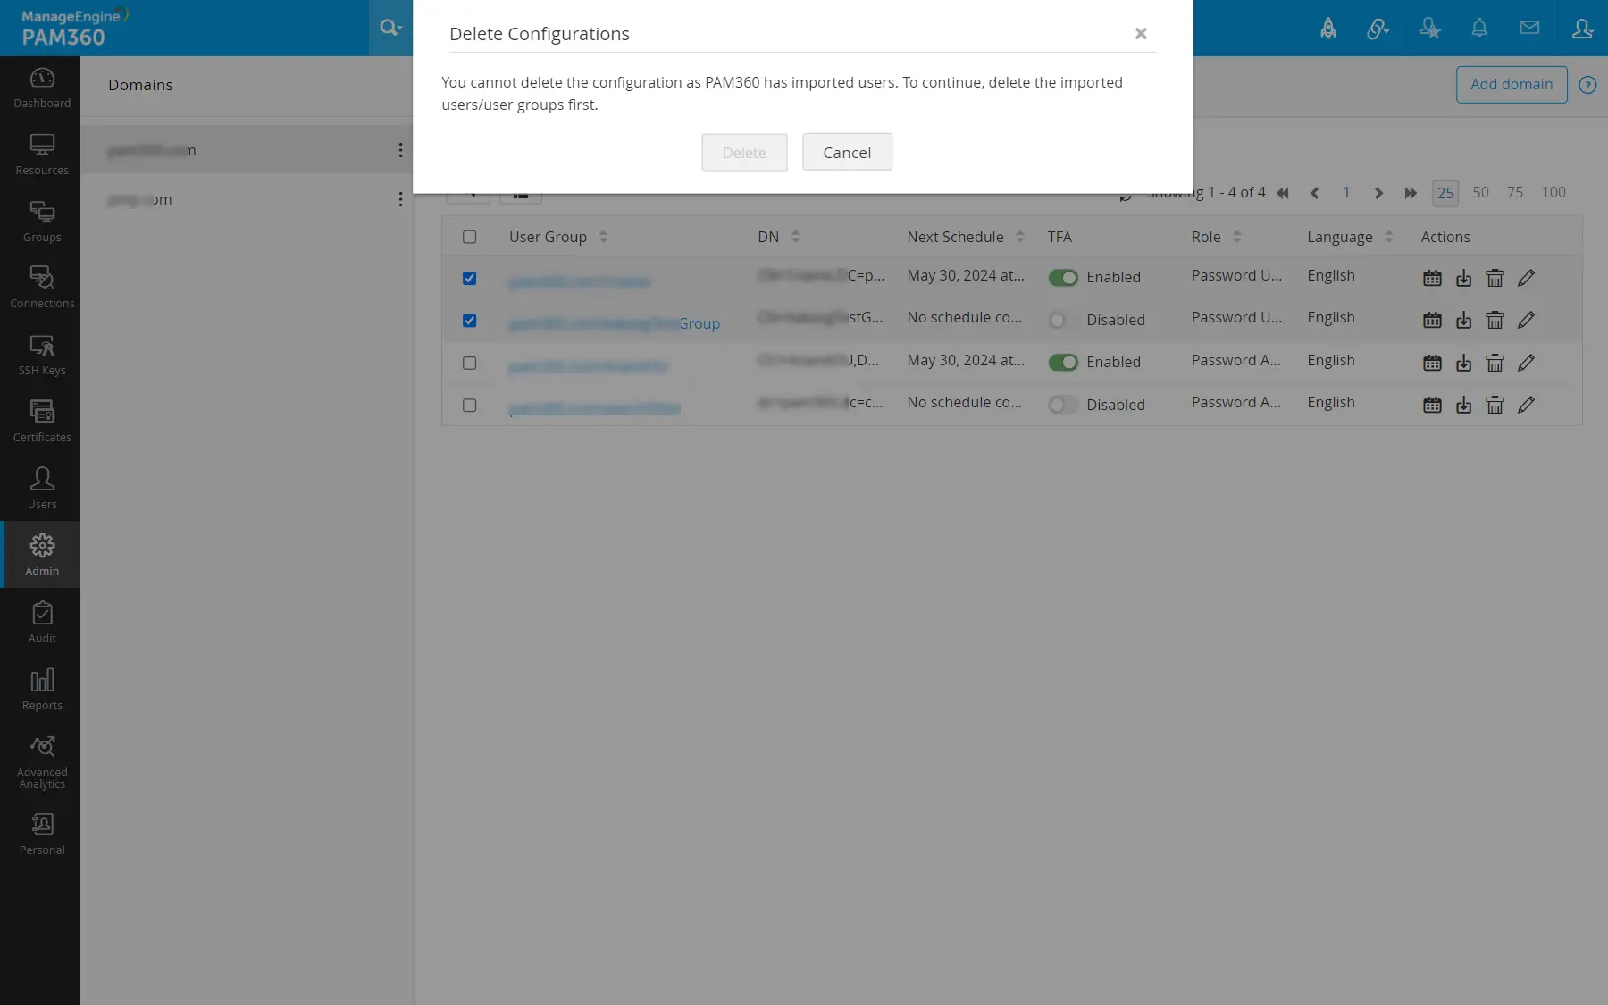Set page size to 100 rows
This screenshot has height=1005, width=1608.
click(x=1553, y=192)
